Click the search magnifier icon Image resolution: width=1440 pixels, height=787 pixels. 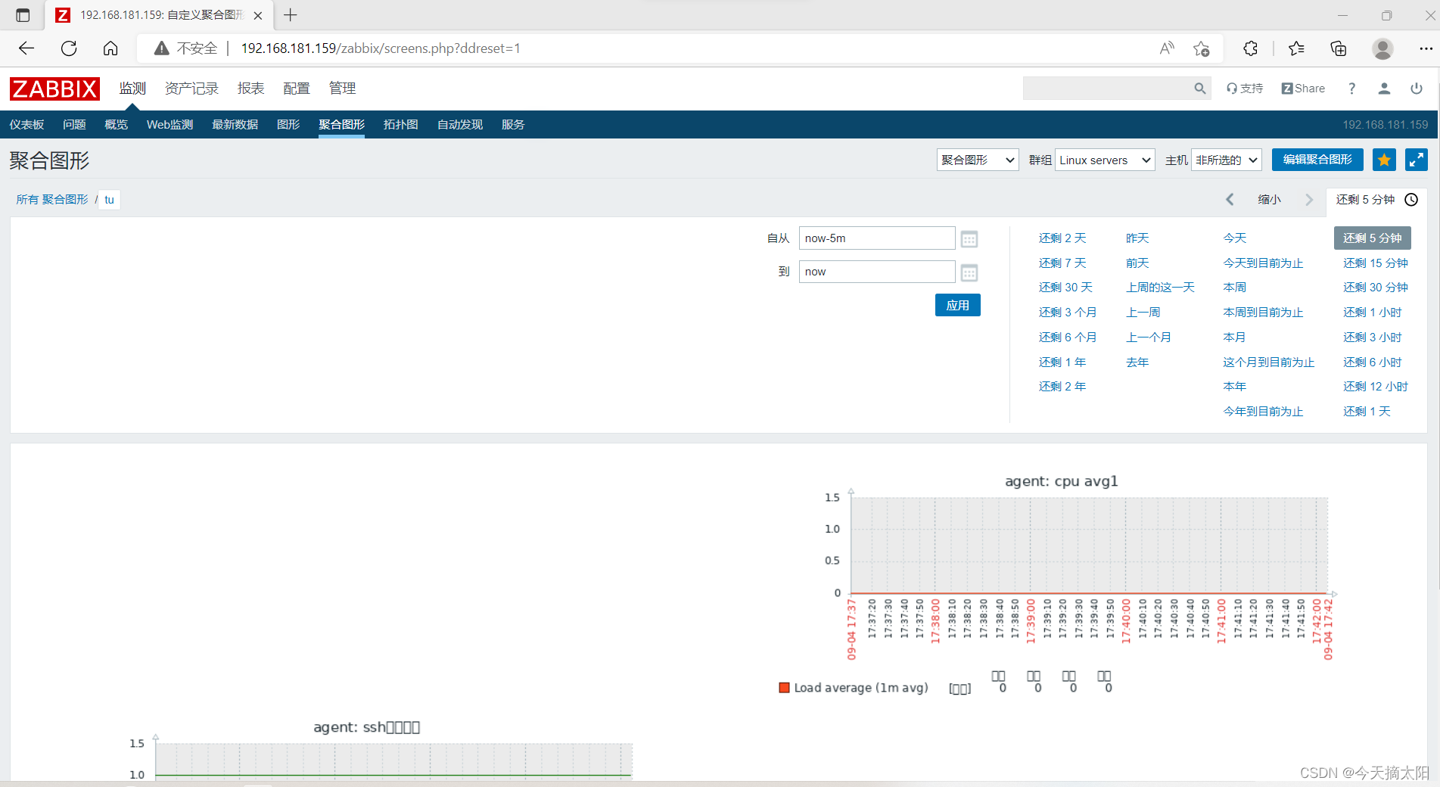tap(1199, 89)
